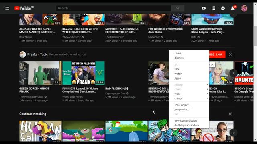
Task: Open the 16:42 slime video thumbnail
Action: click(x=212, y=20)
